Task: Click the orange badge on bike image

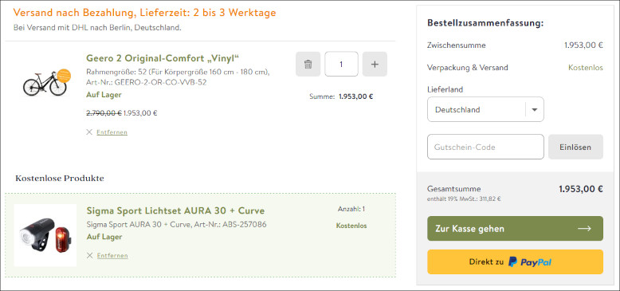Action: (63, 75)
